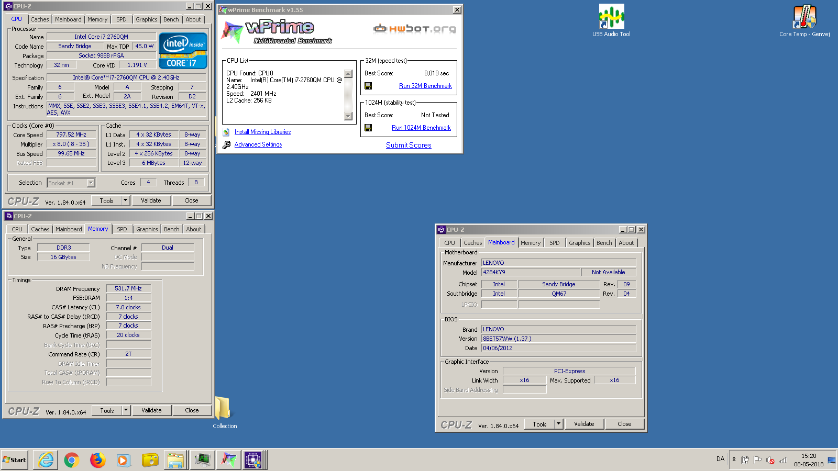Switch to CPU tab in Mainboard-tab CPU-Z window
838x471 pixels.
click(450, 243)
